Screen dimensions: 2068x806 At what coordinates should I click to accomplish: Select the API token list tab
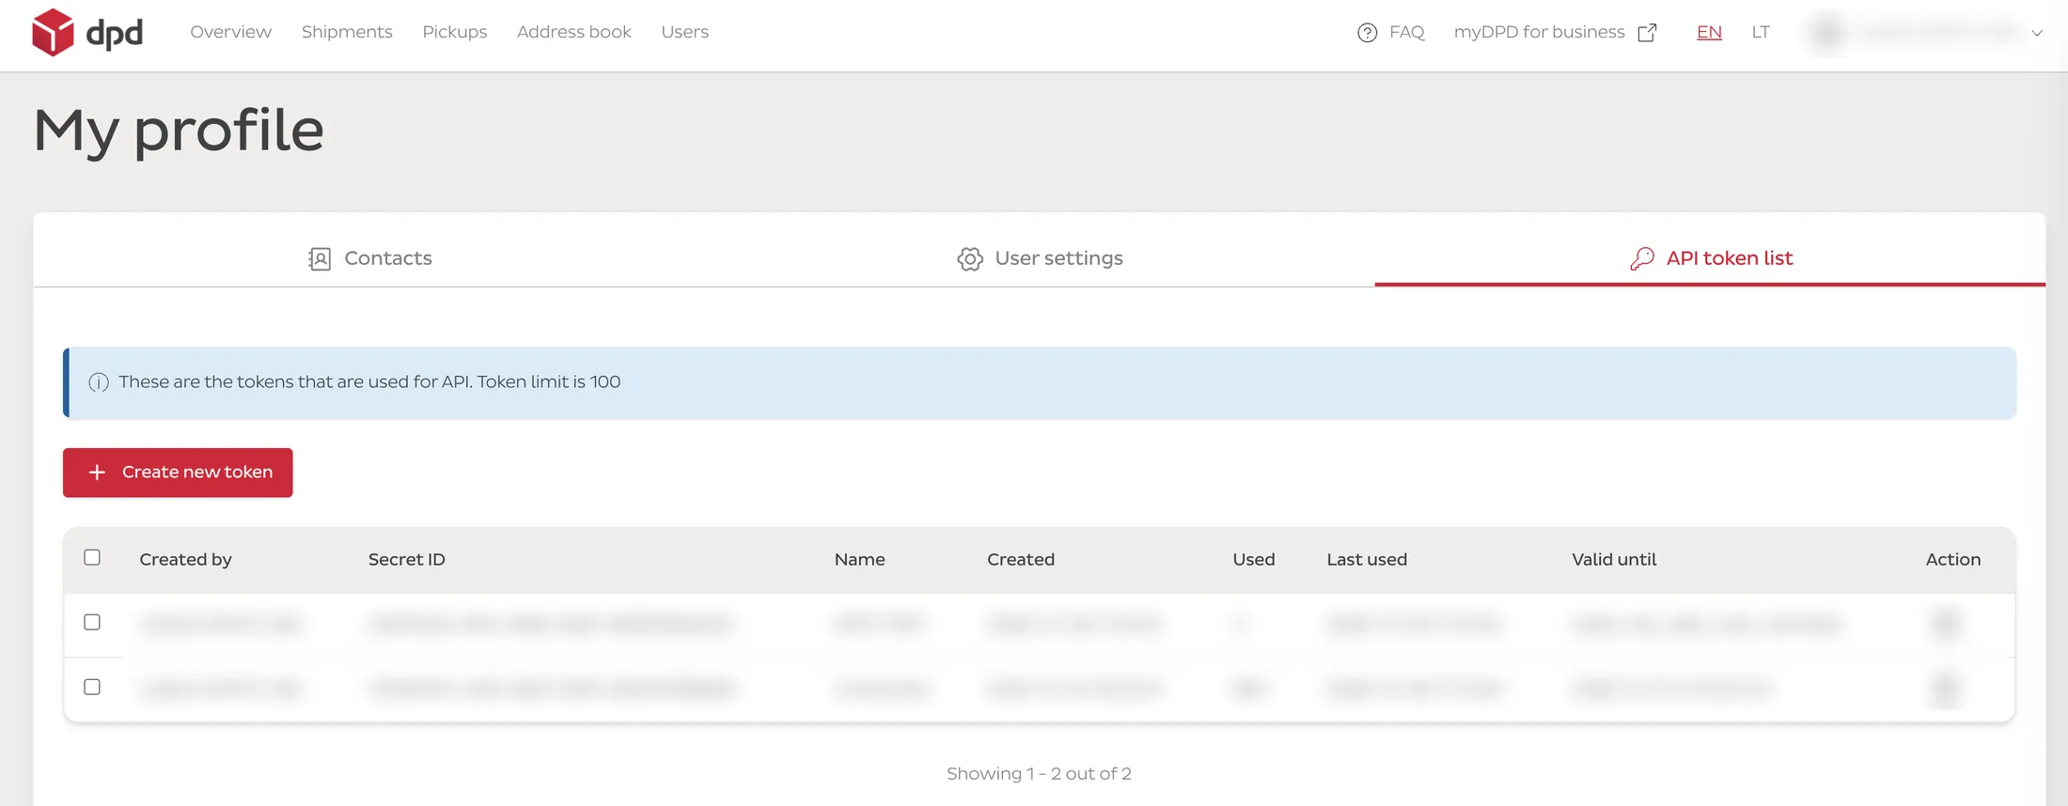pos(1710,258)
